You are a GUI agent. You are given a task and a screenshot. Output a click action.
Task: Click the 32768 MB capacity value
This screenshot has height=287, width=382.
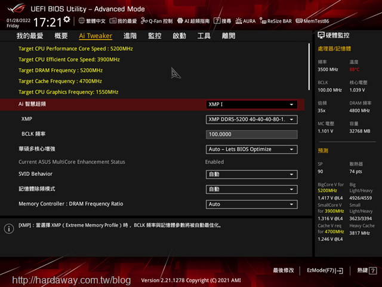[x=359, y=131]
